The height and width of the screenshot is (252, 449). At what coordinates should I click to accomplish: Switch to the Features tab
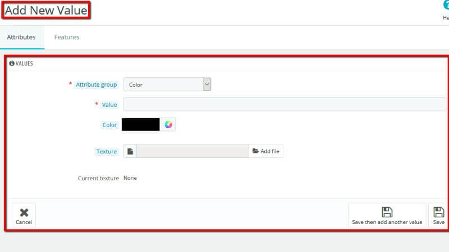click(x=67, y=37)
